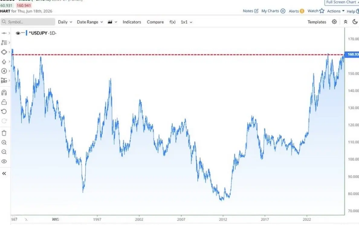Open the Help link
359x225 pixels.
click(x=353, y=11)
